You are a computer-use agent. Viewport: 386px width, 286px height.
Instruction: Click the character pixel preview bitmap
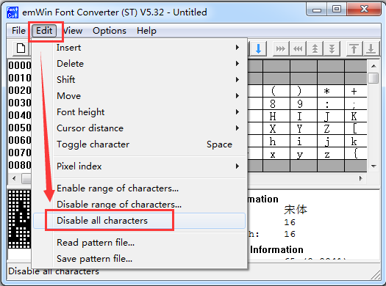[19, 219]
